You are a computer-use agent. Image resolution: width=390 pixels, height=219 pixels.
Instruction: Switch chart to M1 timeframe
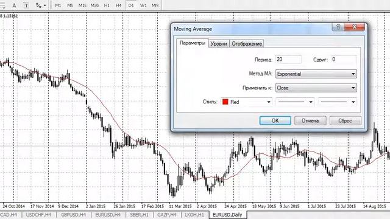pyautogui.click(x=58, y=5)
